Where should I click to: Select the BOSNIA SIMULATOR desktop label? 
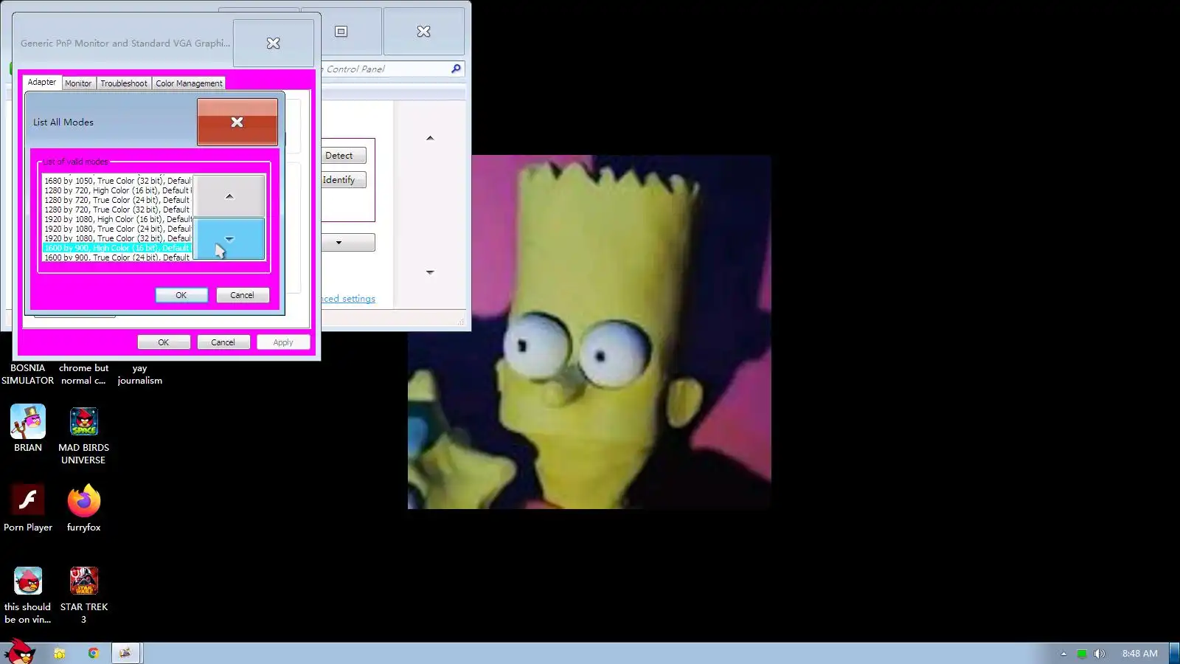coord(27,374)
